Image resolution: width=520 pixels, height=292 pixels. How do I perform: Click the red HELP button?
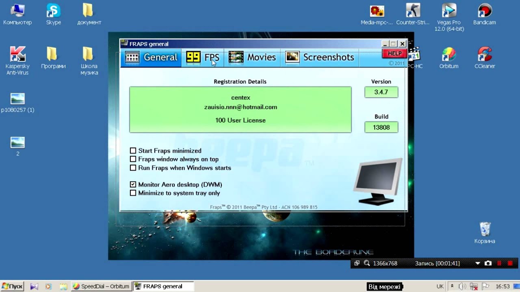coord(394,54)
